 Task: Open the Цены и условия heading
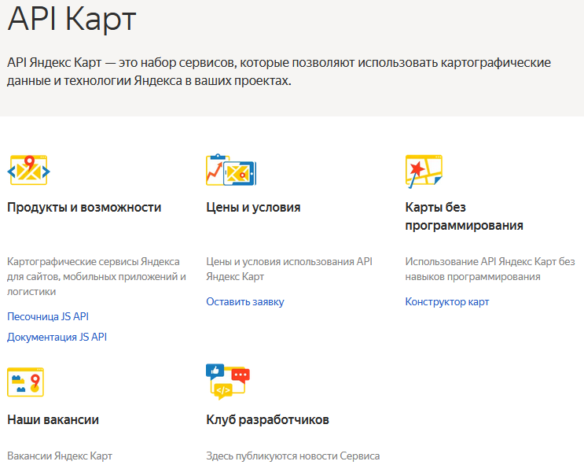253,207
